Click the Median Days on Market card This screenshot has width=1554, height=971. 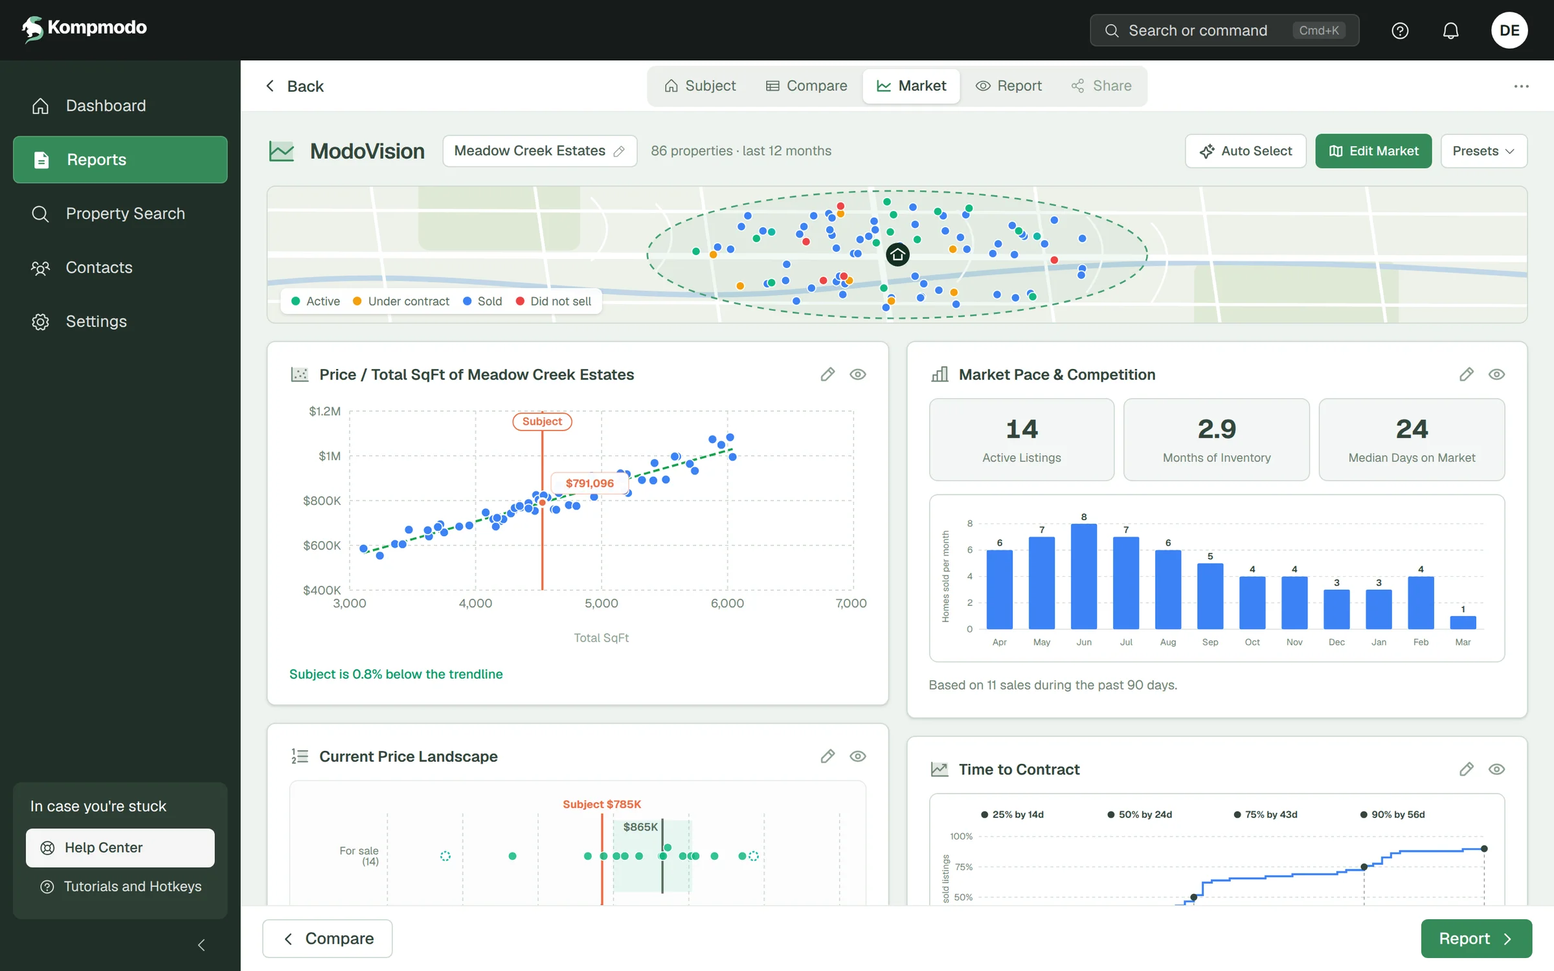[1412, 440]
